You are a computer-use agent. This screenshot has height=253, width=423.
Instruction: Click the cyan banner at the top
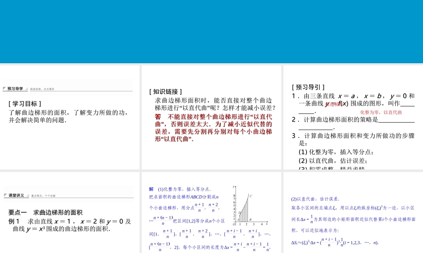pos(211,32)
